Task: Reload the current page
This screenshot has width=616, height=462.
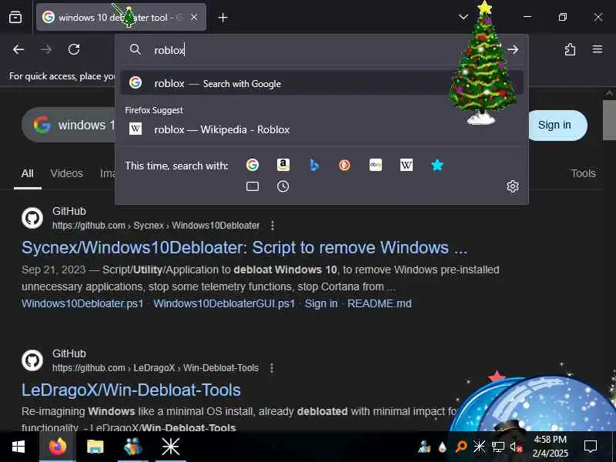Action: (74, 49)
